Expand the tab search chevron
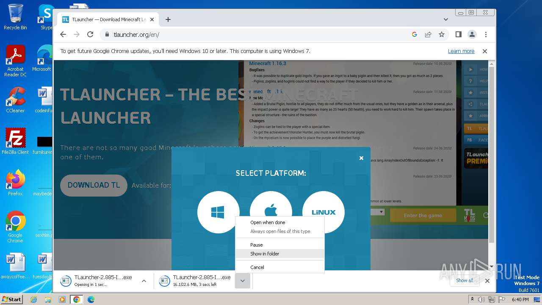 446,19
